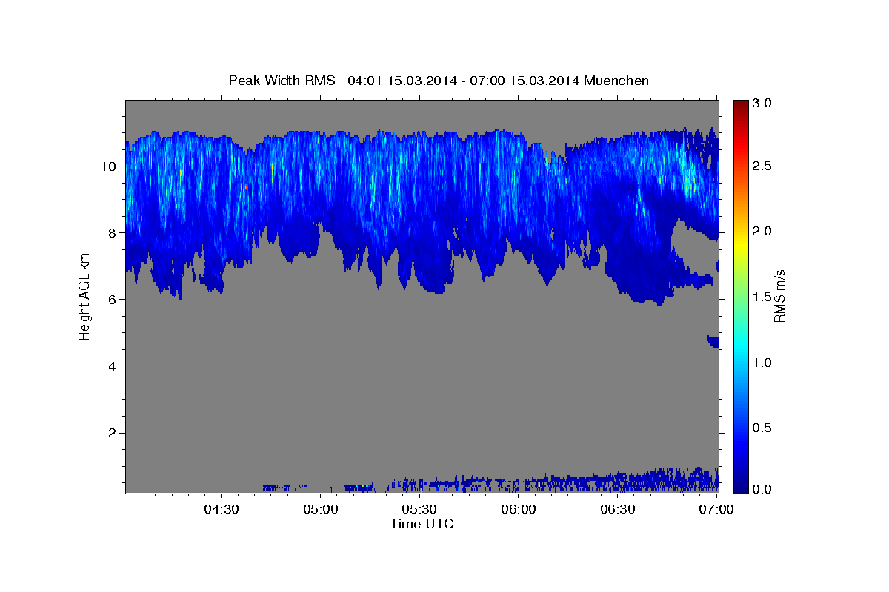Click the 'Height AGL km' axis title
The height and width of the screenshot is (592, 889).
point(84,296)
